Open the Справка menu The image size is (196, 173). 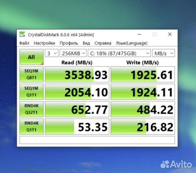103,43
